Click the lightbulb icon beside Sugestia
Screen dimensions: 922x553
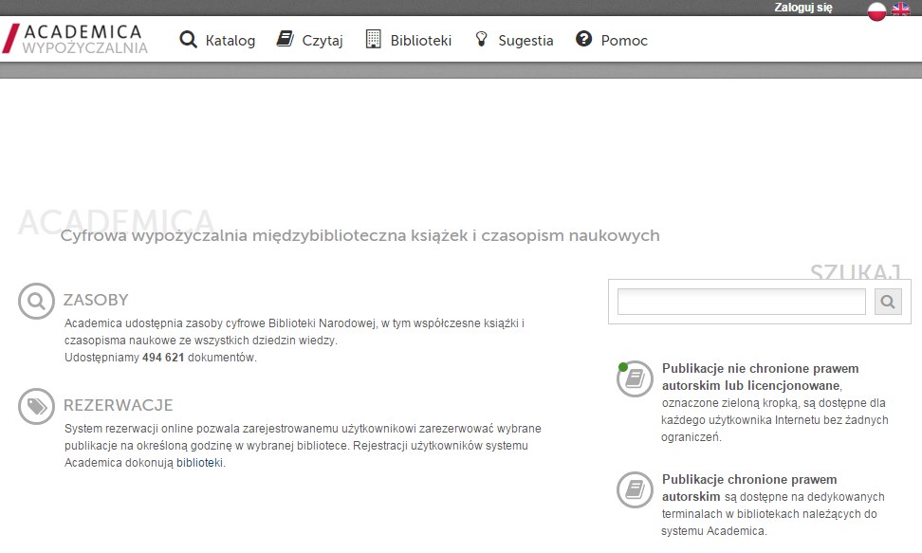[482, 40]
